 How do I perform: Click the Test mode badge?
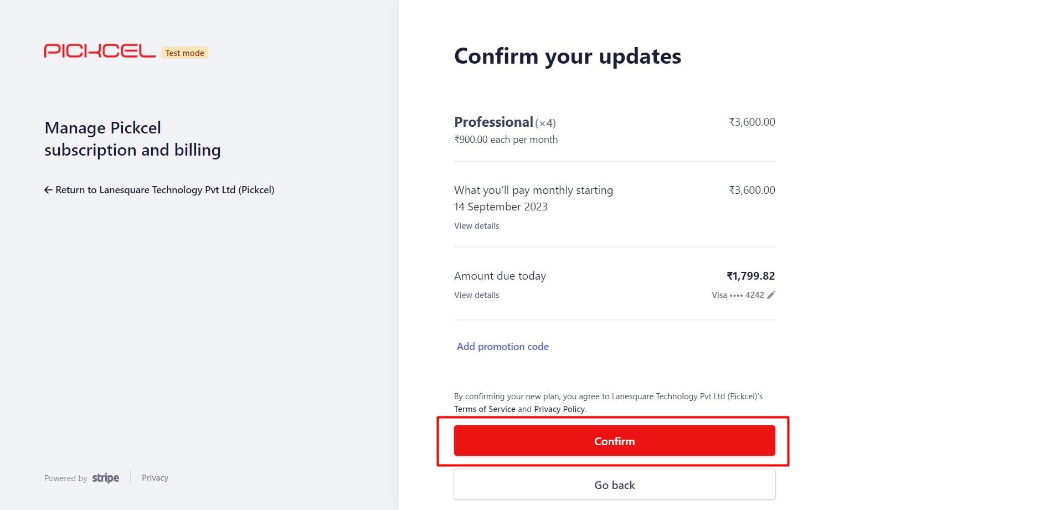185,53
